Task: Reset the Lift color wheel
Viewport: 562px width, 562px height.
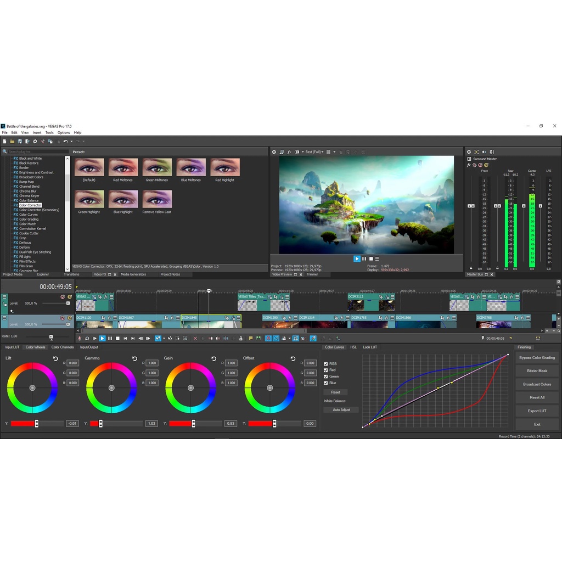Action: tap(55, 358)
